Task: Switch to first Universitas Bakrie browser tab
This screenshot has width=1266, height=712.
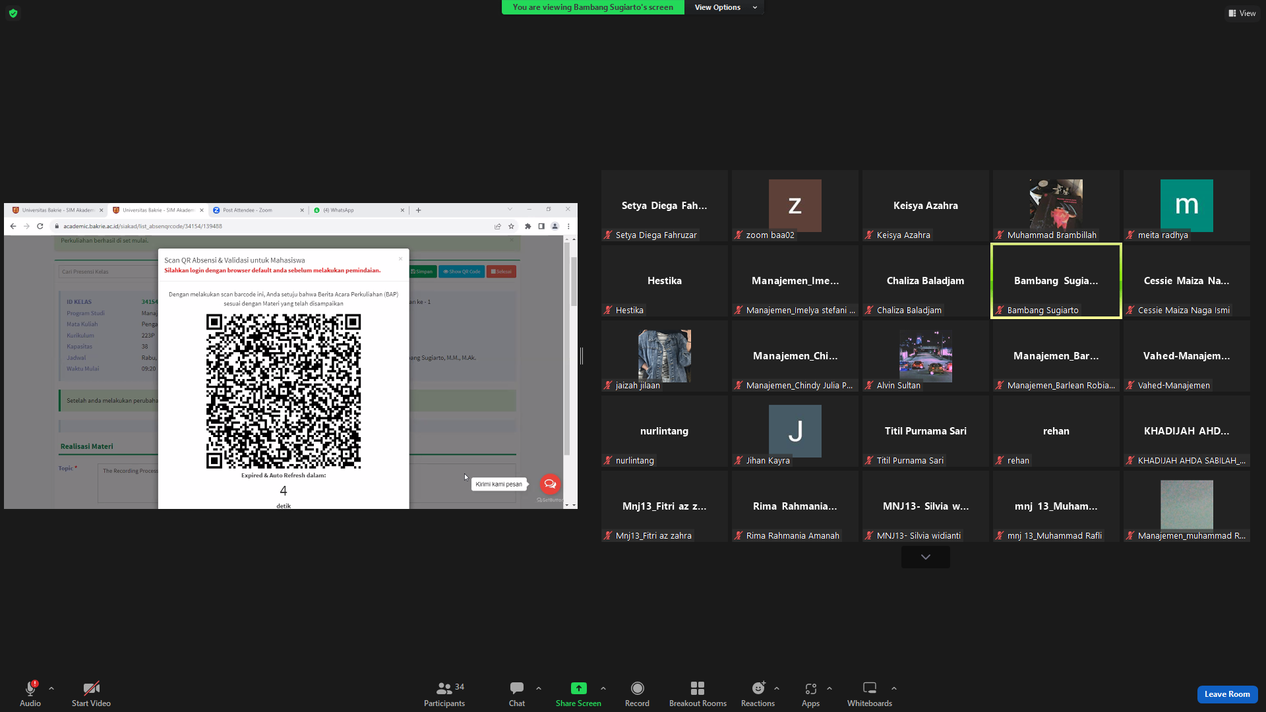Action: pos(58,210)
